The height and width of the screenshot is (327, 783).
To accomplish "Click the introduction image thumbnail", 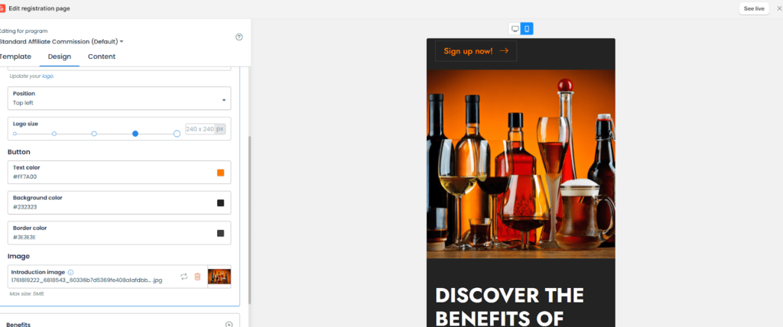I will pos(219,277).
